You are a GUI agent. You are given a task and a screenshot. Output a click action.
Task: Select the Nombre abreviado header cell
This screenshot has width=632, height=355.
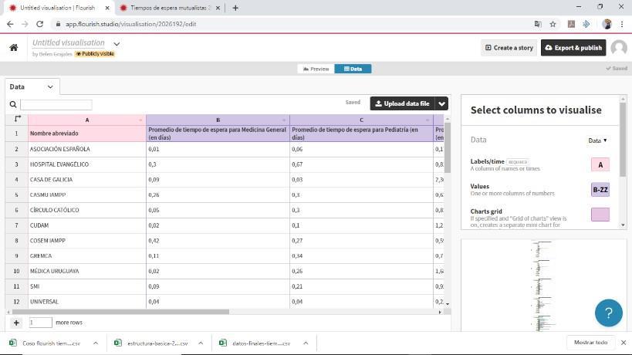tap(87, 134)
